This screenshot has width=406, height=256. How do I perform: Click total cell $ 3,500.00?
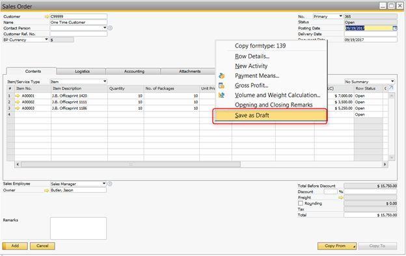tap(340, 102)
